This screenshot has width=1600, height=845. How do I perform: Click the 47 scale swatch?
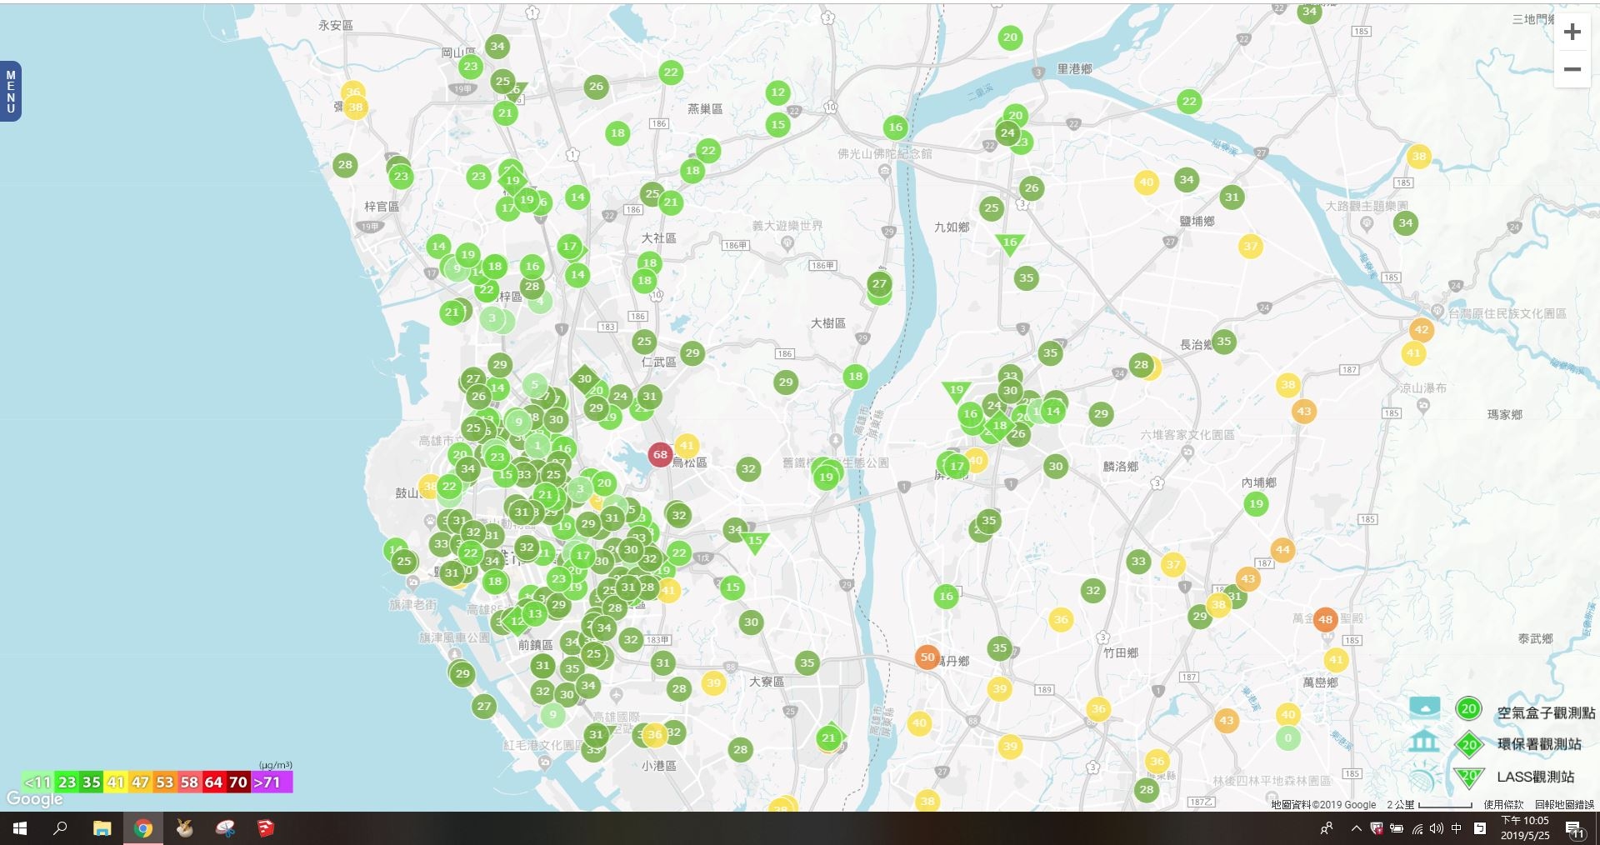(x=140, y=782)
